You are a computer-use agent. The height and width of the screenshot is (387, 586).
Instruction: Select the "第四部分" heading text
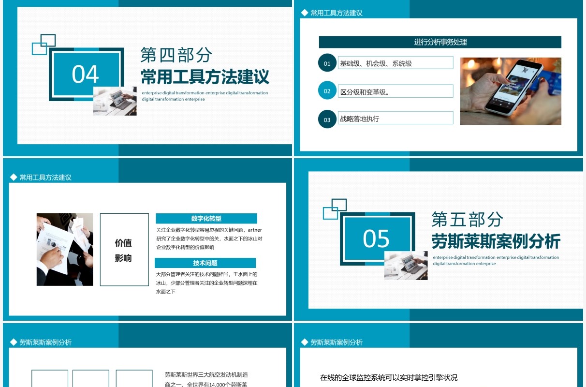pyautogui.click(x=176, y=55)
